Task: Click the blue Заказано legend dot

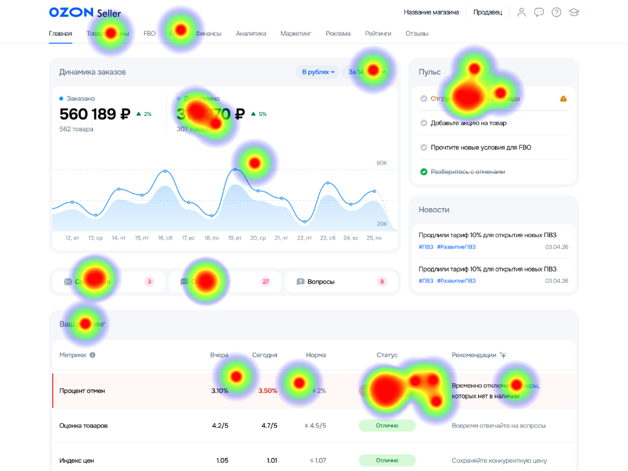Action: [x=61, y=99]
